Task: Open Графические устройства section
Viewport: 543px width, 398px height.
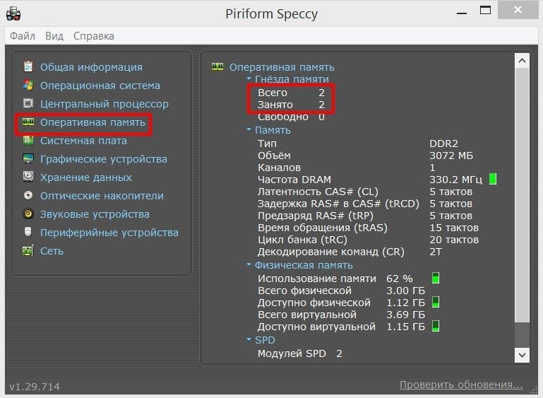Action: click(104, 159)
